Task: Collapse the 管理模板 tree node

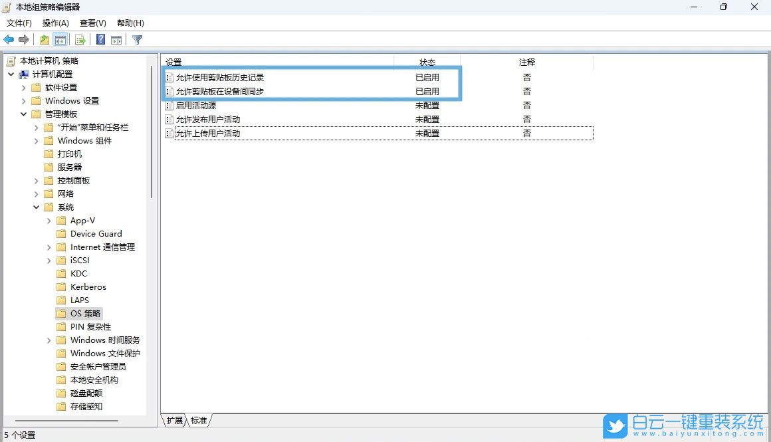Action: click(x=23, y=114)
